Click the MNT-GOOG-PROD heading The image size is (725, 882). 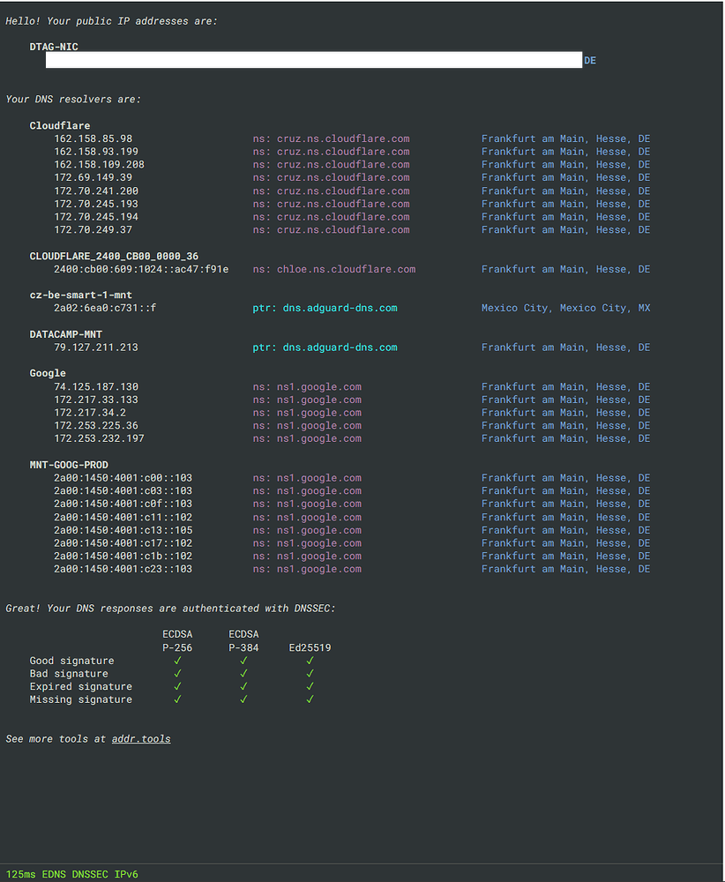(x=69, y=465)
